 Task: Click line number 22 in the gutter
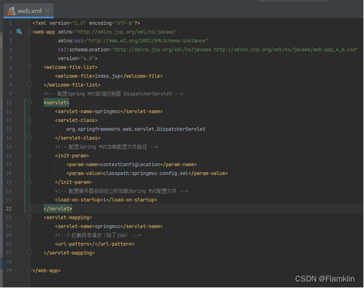click(9, 209)
